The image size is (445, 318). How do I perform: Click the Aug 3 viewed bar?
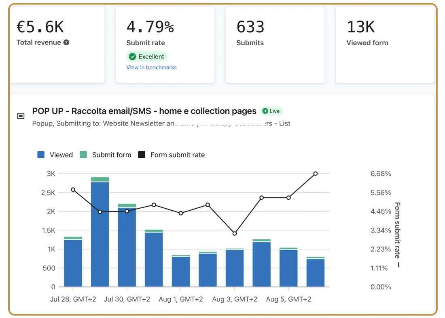[235, 268]
